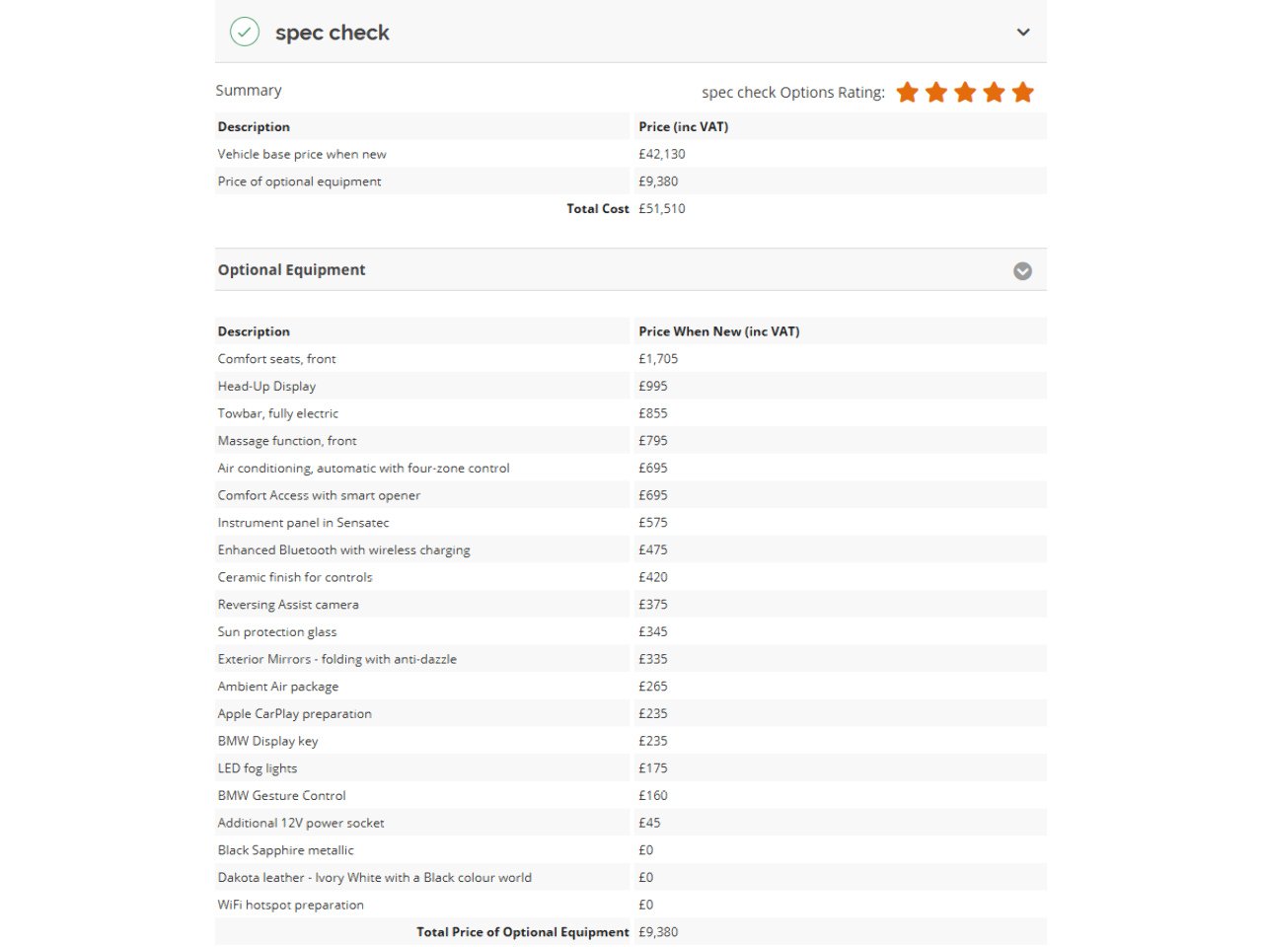The image size is (1263, 947).
Task: Click the Summary section label
Action: (x=249, y=90)
